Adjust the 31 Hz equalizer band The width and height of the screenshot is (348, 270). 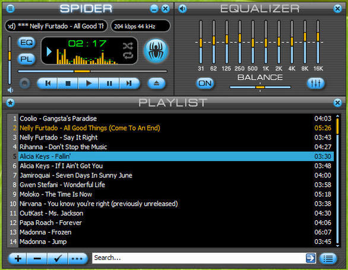click(201, 42)
